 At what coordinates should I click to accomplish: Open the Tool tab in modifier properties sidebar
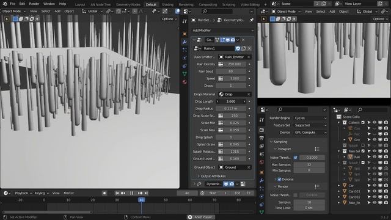click(185, 21)
